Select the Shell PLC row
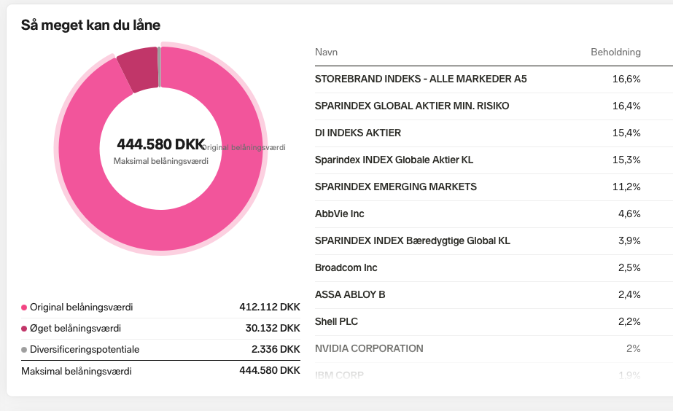This screenshot has height=411, width=673. pos(336,321)
